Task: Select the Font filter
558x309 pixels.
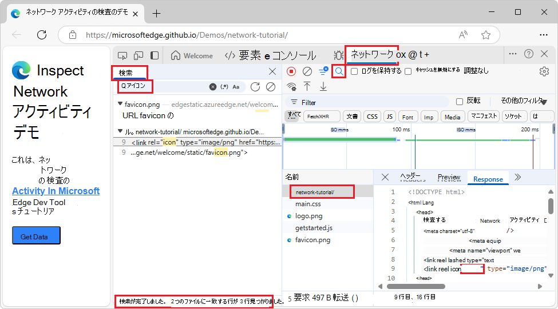Action: 408,117
